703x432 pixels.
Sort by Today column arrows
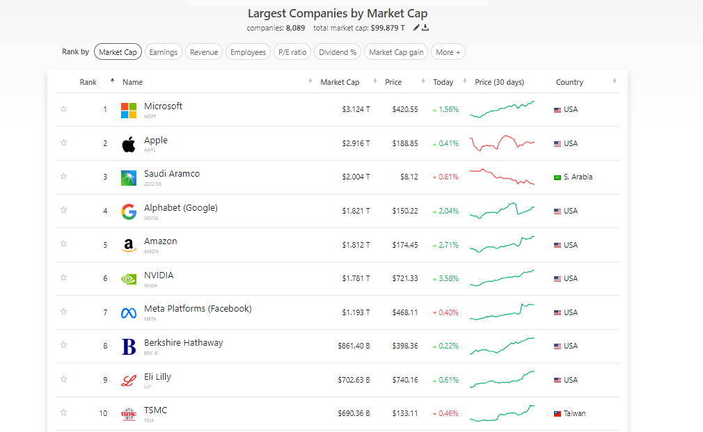click(465, 81)
